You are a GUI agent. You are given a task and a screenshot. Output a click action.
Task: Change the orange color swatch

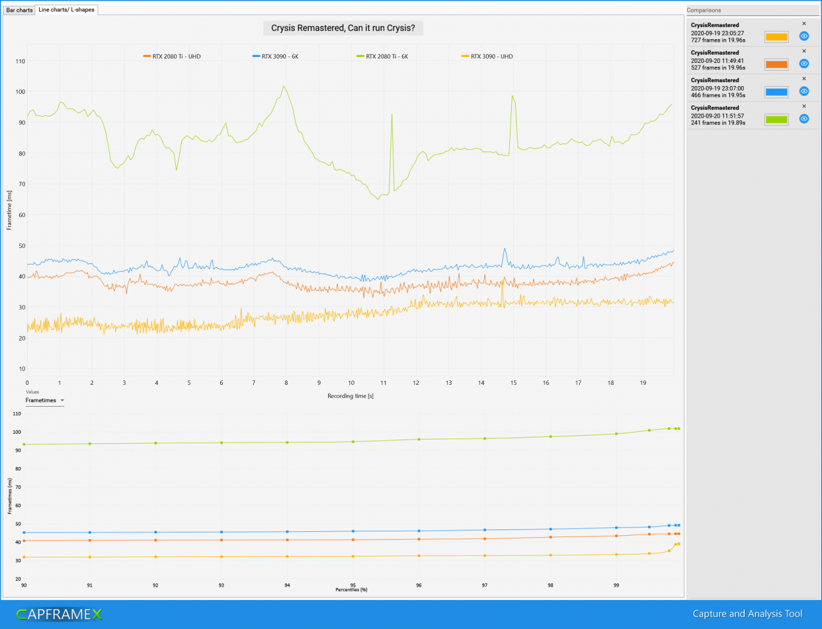[776, 64]
